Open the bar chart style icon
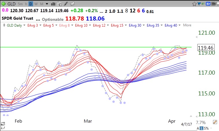This screenshot has height=131, width=219. pyautogui.click(x=53, y=4)
